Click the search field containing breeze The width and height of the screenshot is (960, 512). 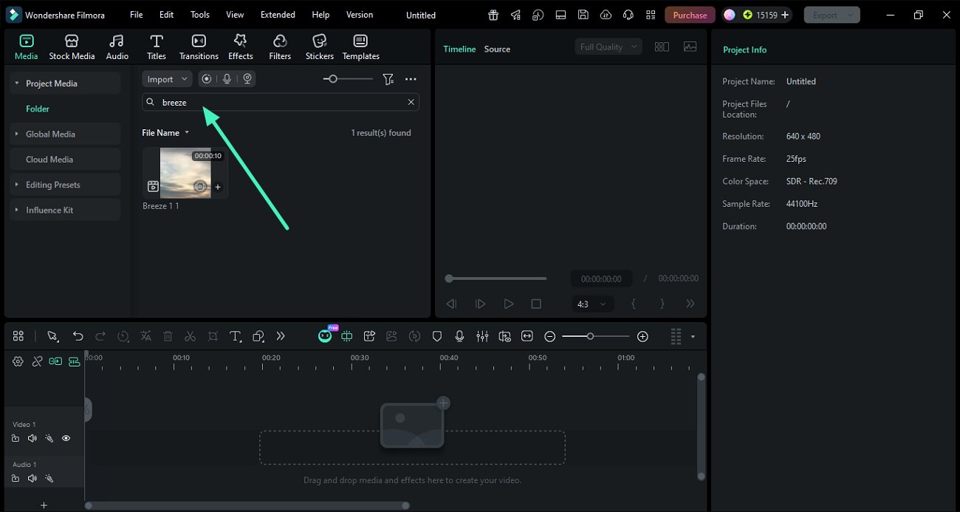[281, 102]
